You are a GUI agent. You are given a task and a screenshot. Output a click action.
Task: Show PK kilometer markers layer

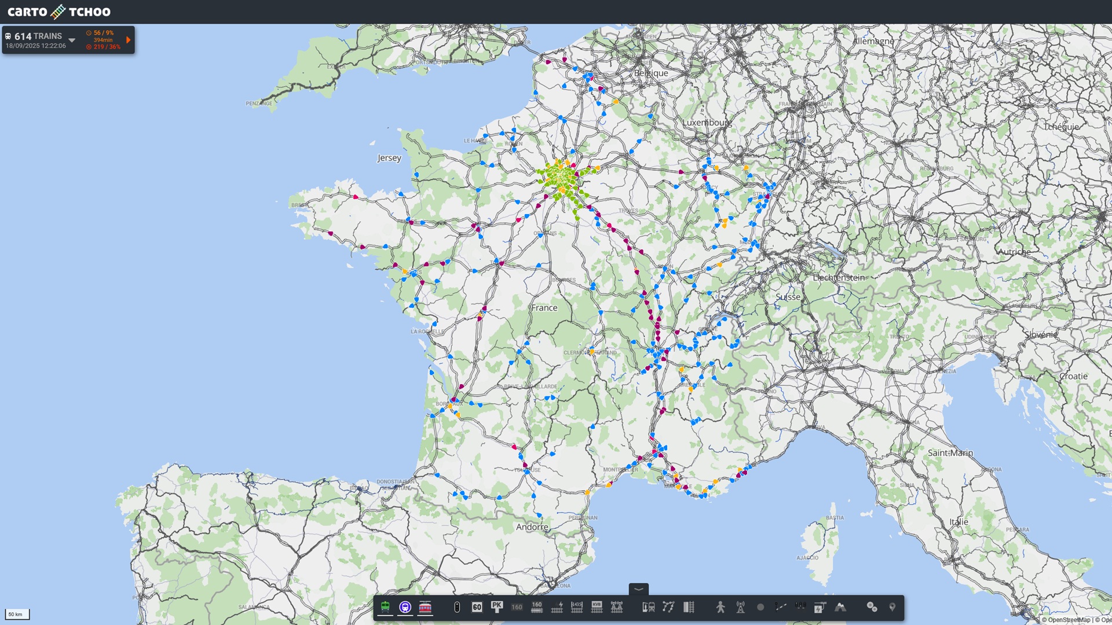(497, 606)
